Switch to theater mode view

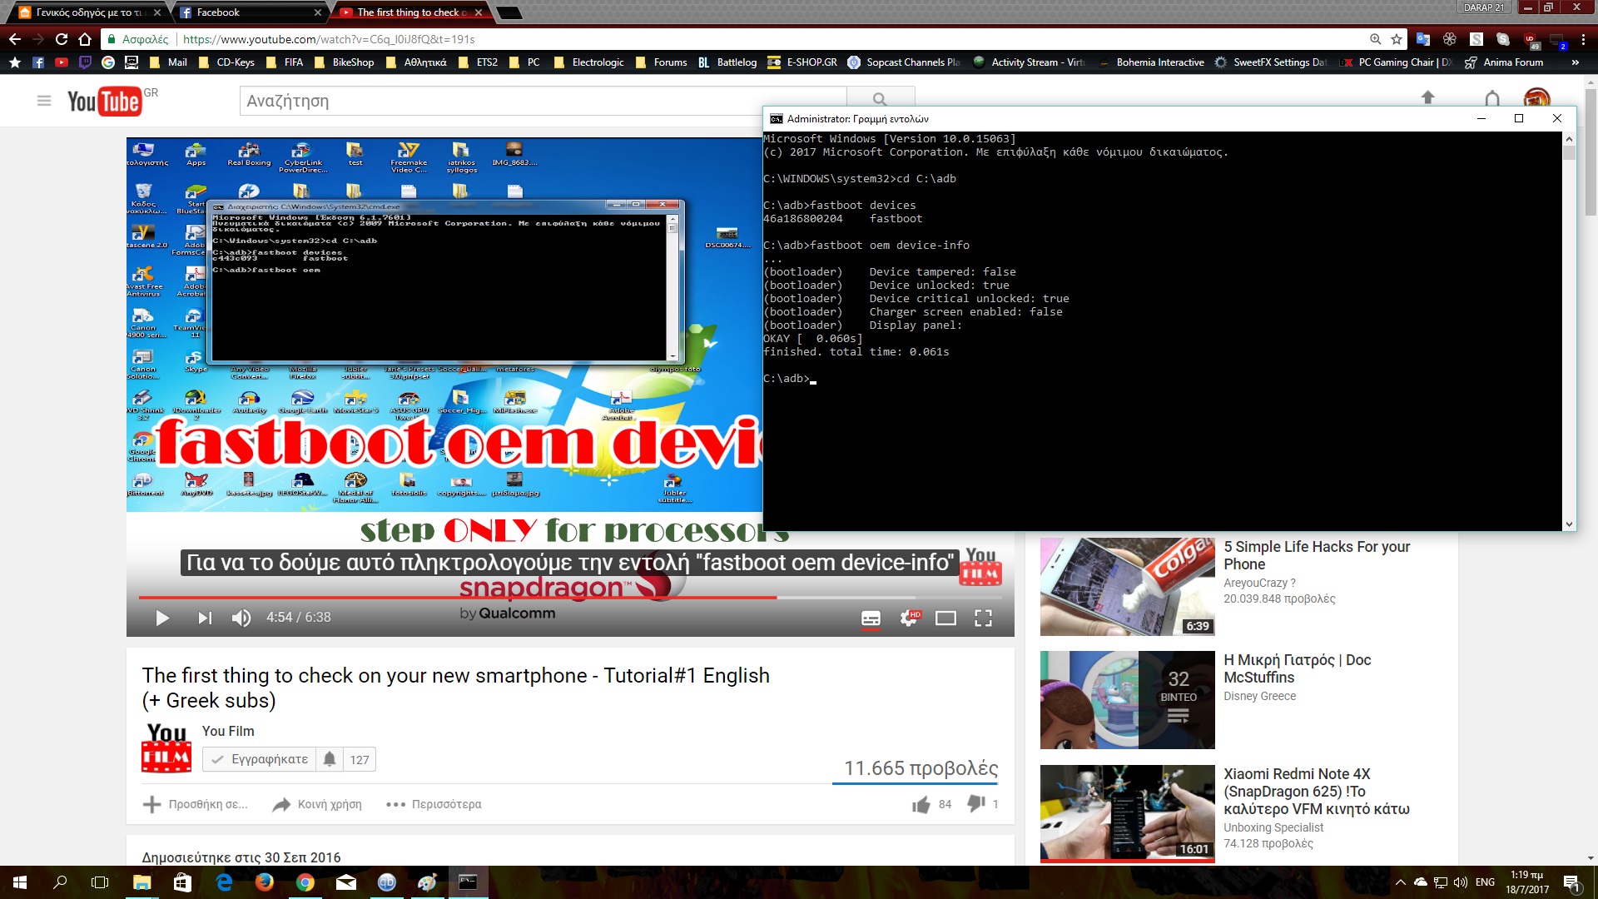tap(945, 618)
